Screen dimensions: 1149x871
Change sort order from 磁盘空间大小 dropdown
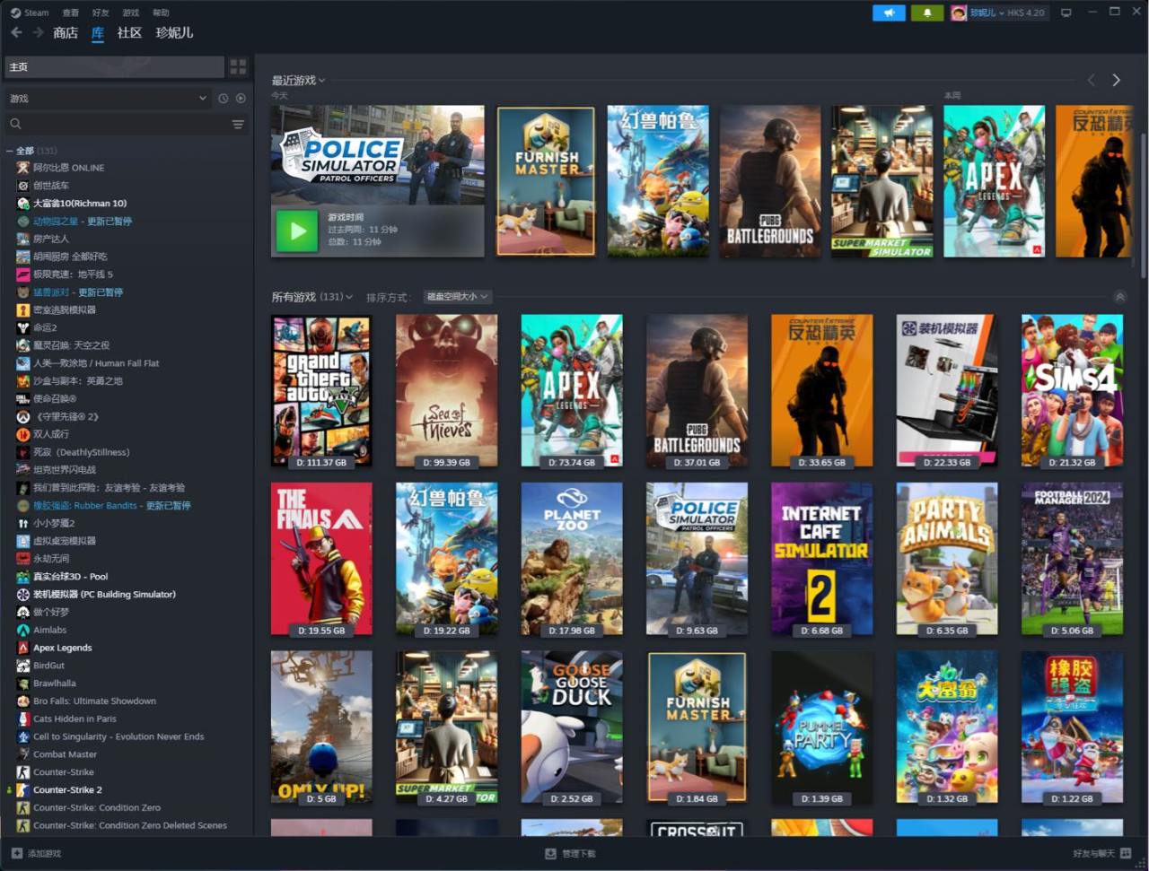pyautogui.click(x=457, y=297)
